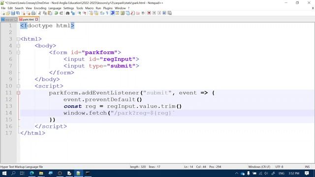Click the Open file toolbar icon
The image size is (315, 177).
pyautogui.click(x=8, y=13)
